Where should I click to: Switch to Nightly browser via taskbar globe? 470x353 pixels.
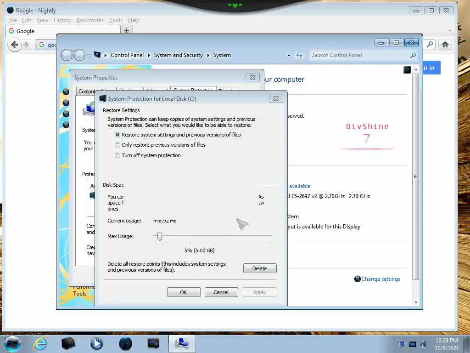(x=125, y=344)
